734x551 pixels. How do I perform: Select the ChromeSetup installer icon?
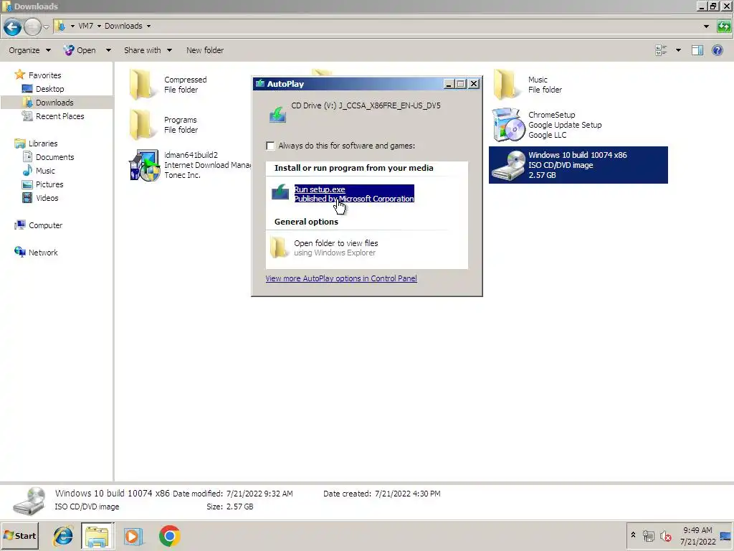click(x=508, y=125)
